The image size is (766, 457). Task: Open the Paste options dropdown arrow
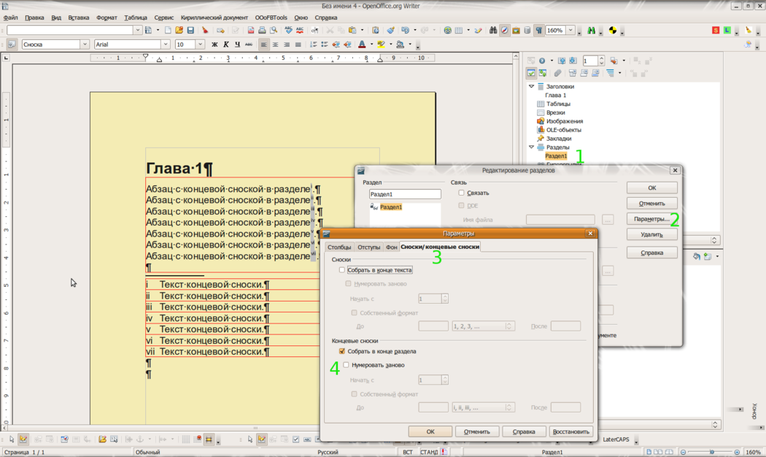(362, 31)
